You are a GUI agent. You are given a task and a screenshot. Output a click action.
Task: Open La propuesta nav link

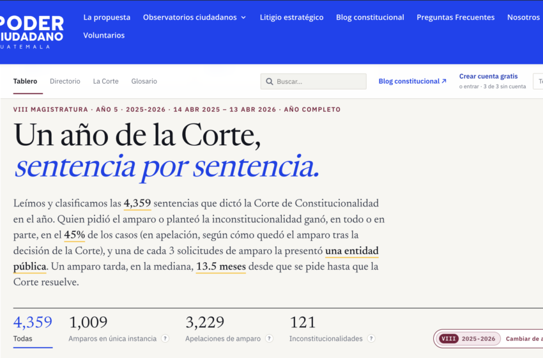pos(107,17)
